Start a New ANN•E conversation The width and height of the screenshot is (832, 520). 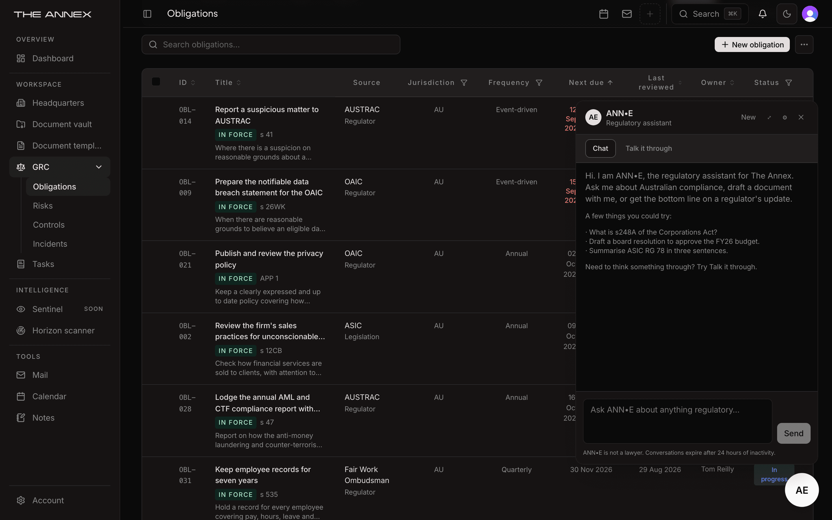coord(748,117)
